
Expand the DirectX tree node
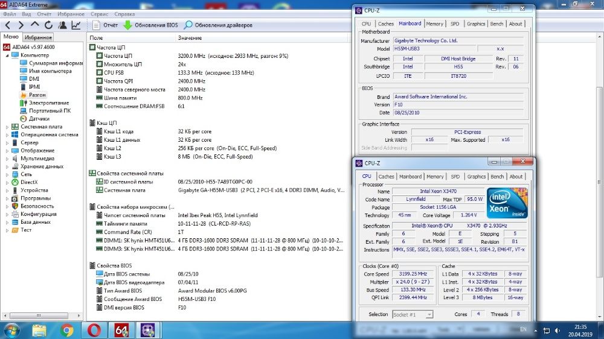pos(7,182)
